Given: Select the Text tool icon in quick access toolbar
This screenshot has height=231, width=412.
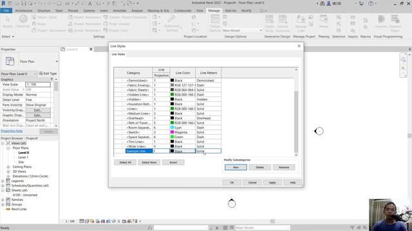Looking at the screenshot, I should coord(90,3).
